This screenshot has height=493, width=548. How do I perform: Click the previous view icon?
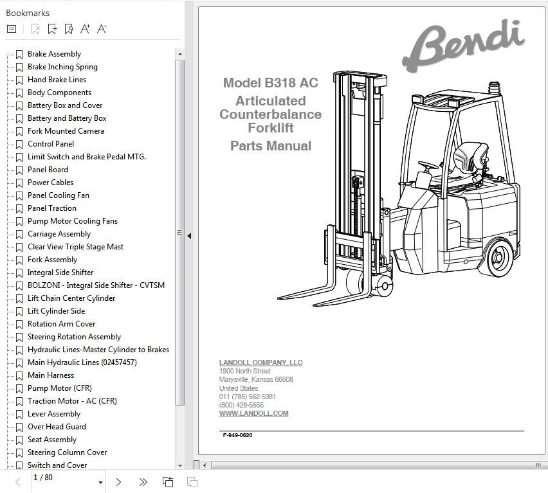point(168,482)
